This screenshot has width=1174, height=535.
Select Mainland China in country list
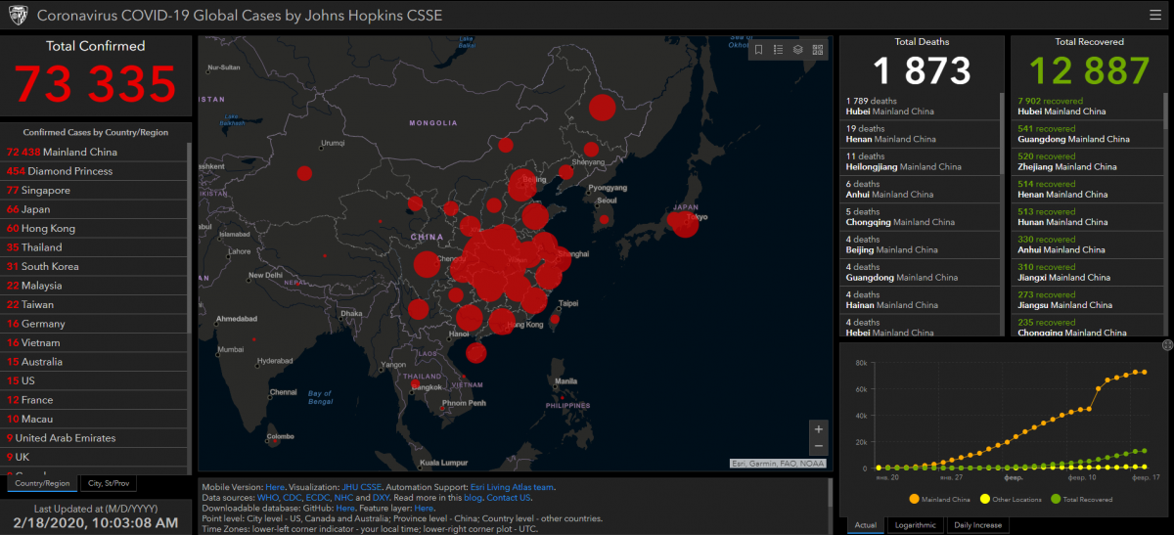pos(95,152)
